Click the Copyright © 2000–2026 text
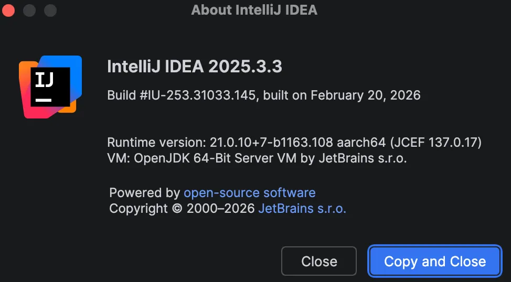Screen dimensions: 511x282 click(182, 208)
